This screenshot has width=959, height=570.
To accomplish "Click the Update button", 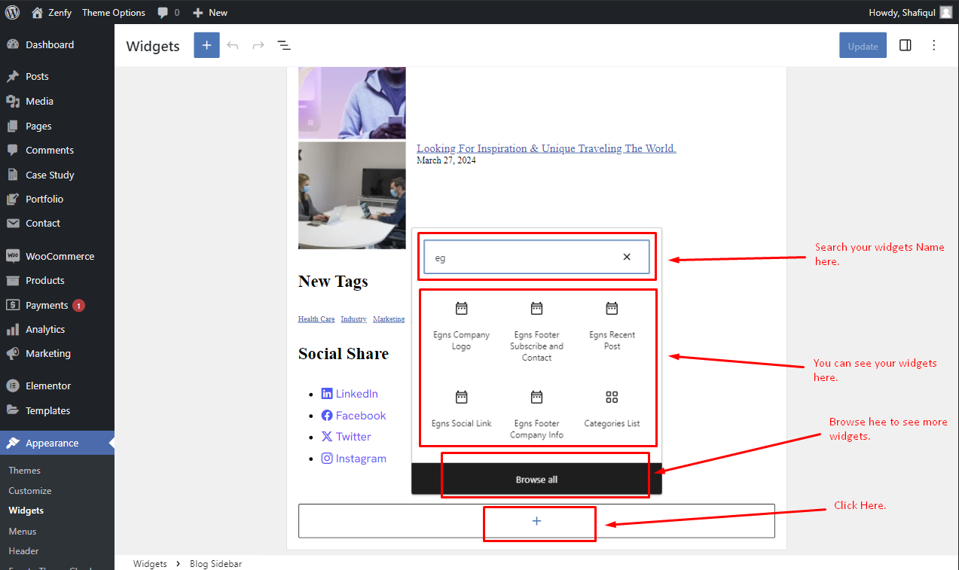I will (863, 45).
